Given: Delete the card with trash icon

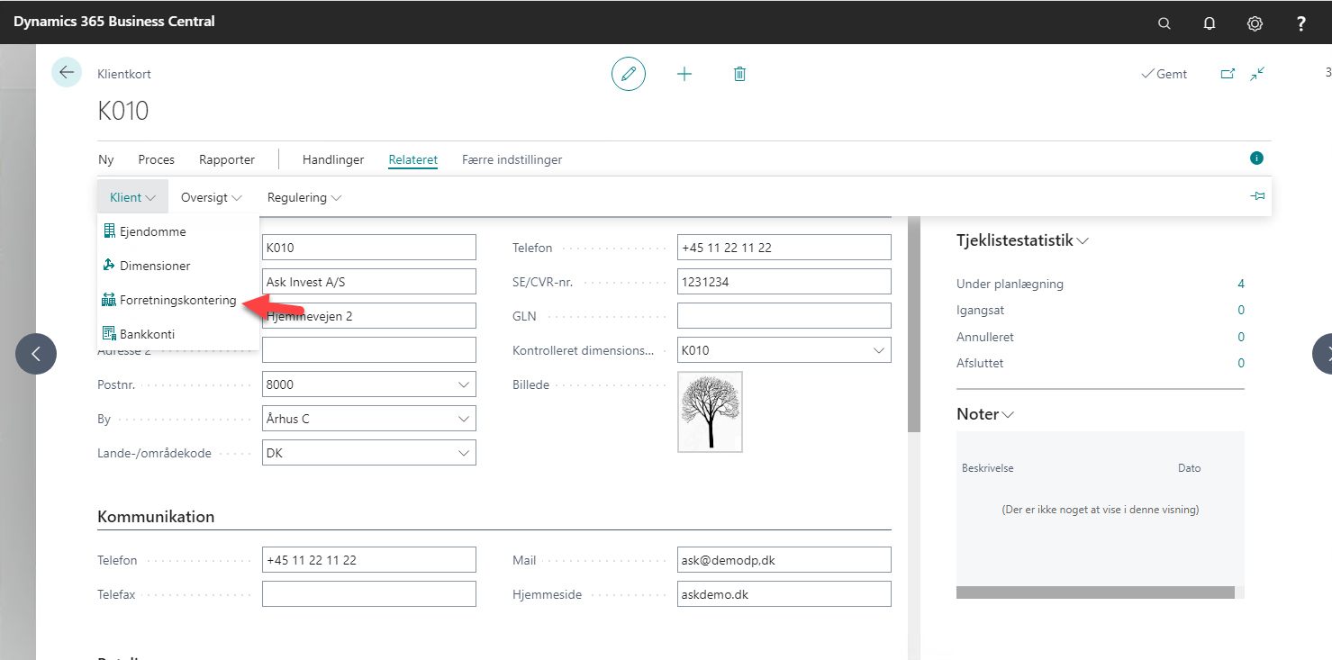Looking at the screenshot, I should [739, 74].
